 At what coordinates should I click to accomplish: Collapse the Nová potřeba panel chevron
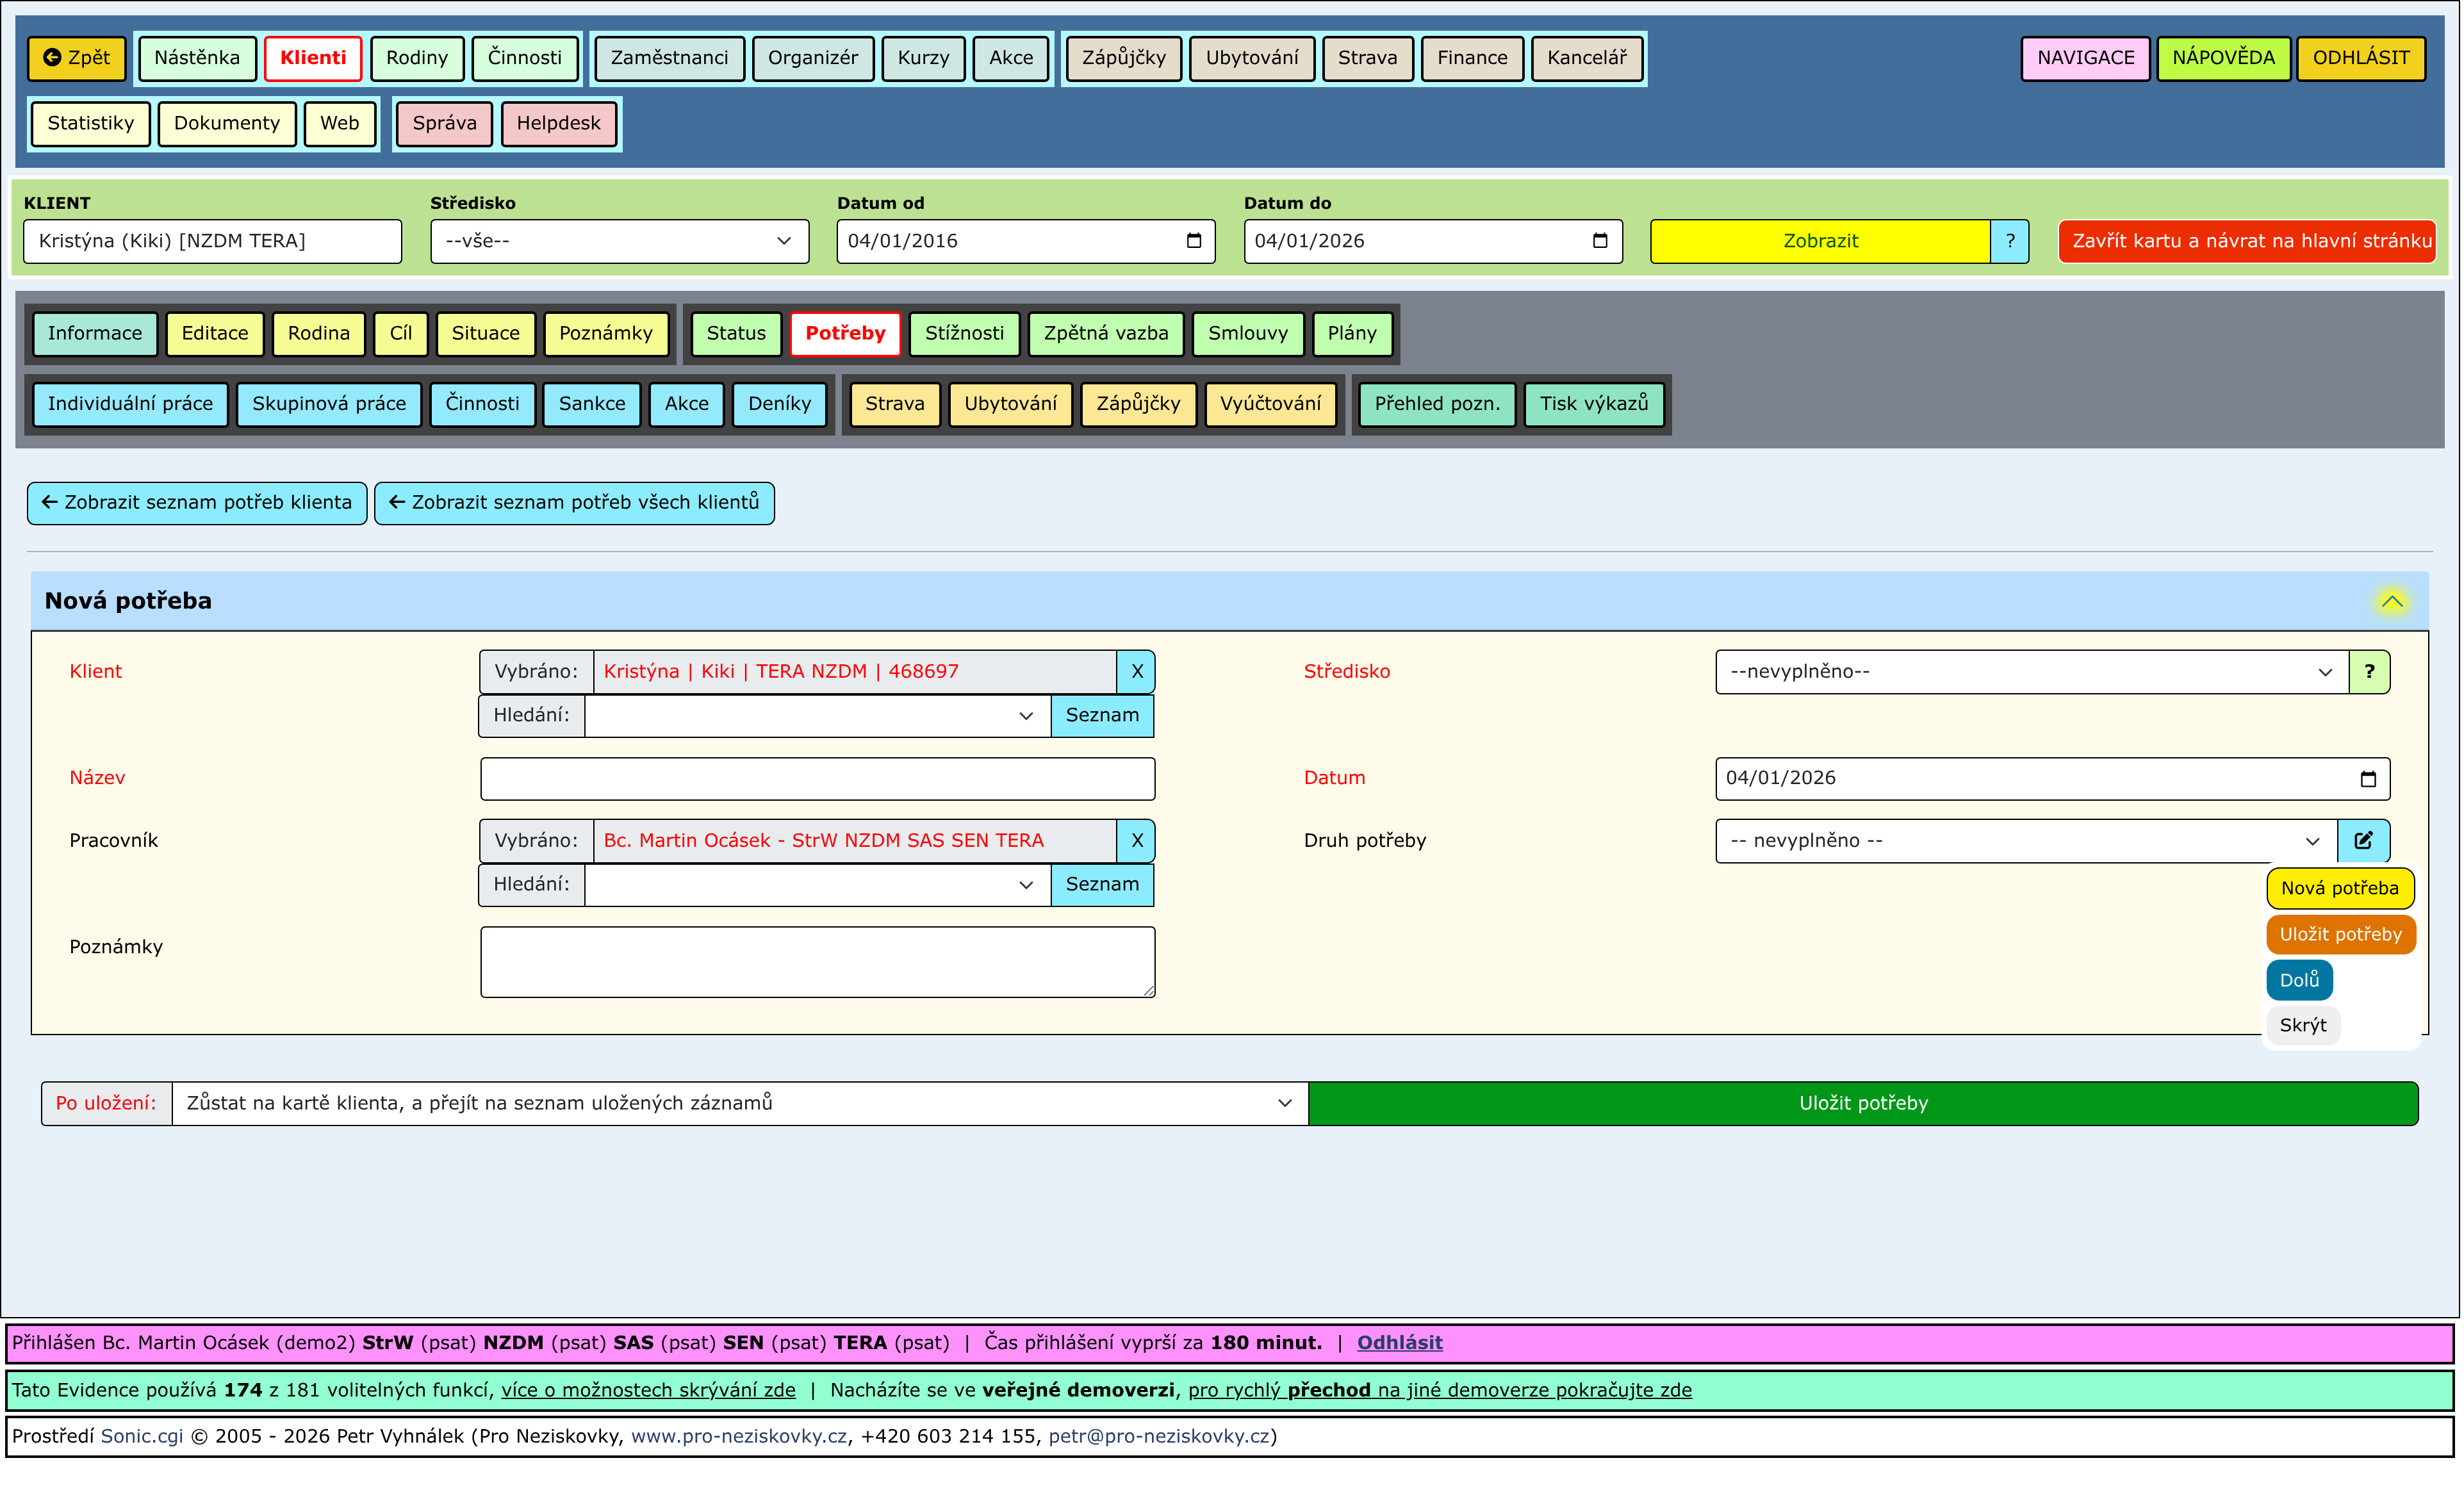(x=2392, y=601)
